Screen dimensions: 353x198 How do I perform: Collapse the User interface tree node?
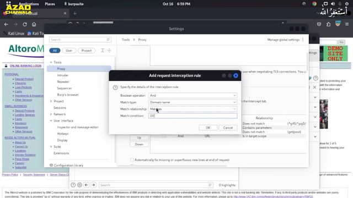(x=51, y=120)
